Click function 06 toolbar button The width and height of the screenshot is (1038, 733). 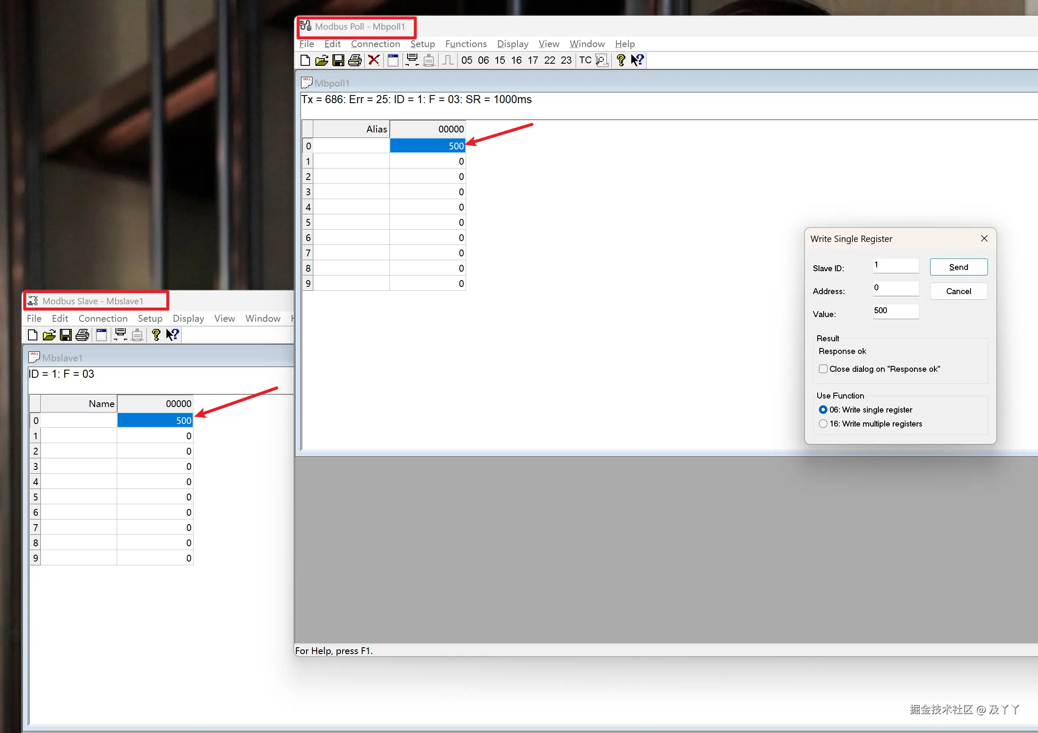point(483,60)
